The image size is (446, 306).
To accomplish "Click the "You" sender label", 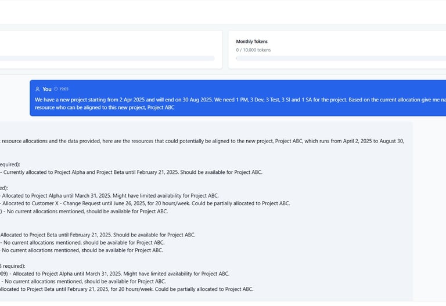I will 47,89.
